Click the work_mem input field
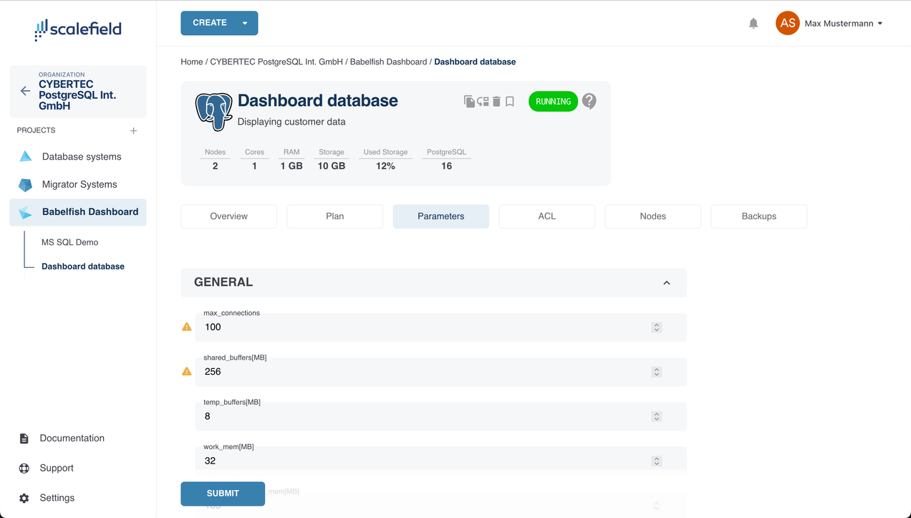The height and width of the screenshot is (518, 911). pos(423,461)
